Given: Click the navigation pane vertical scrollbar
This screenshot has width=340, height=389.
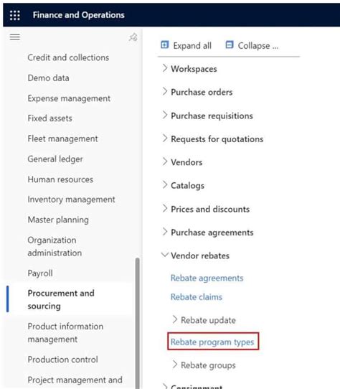Looking at the screenshot, I should (138, 322).
